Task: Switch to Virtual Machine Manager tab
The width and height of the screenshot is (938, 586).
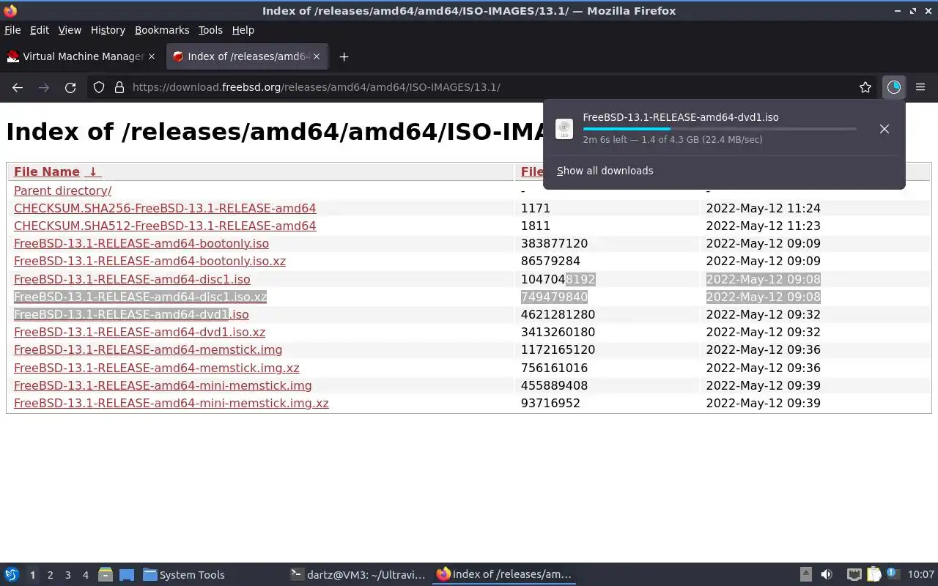Action: tap(81, 56)
